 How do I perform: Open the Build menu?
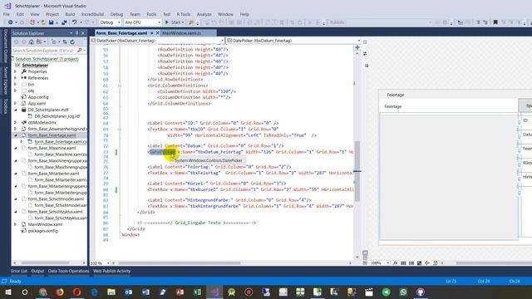(x=70, y=14)
